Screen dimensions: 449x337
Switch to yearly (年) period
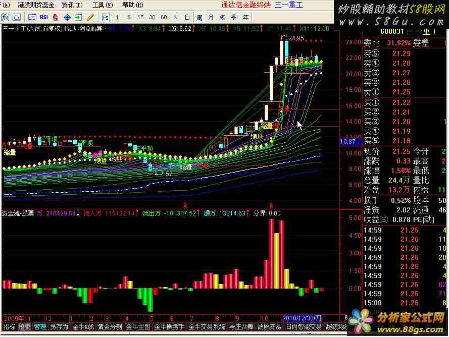pos(245,18)
